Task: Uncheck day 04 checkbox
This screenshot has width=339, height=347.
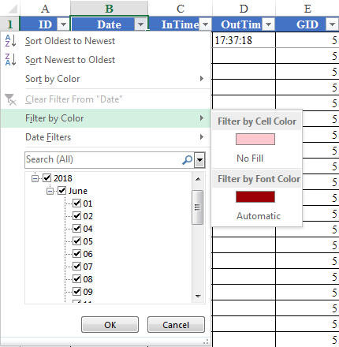Action: coord(76,229)
